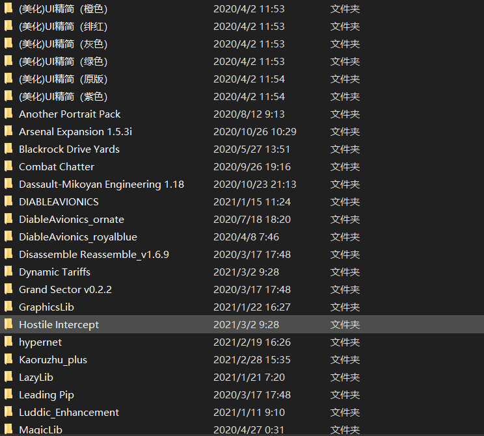Viewport: 484px width, 436px height.
Task: Click the folder icon beside LazyLib
Action: click(8, 377)
